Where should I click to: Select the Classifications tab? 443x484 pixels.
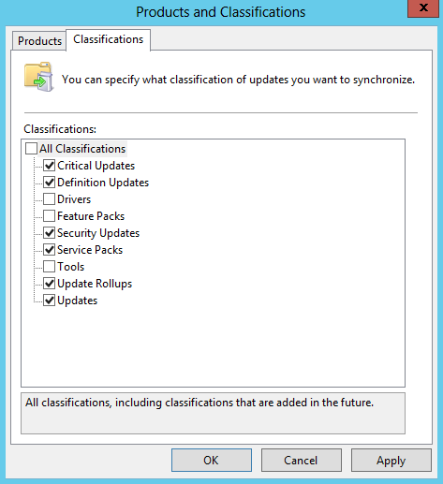[x=109, y=39]
